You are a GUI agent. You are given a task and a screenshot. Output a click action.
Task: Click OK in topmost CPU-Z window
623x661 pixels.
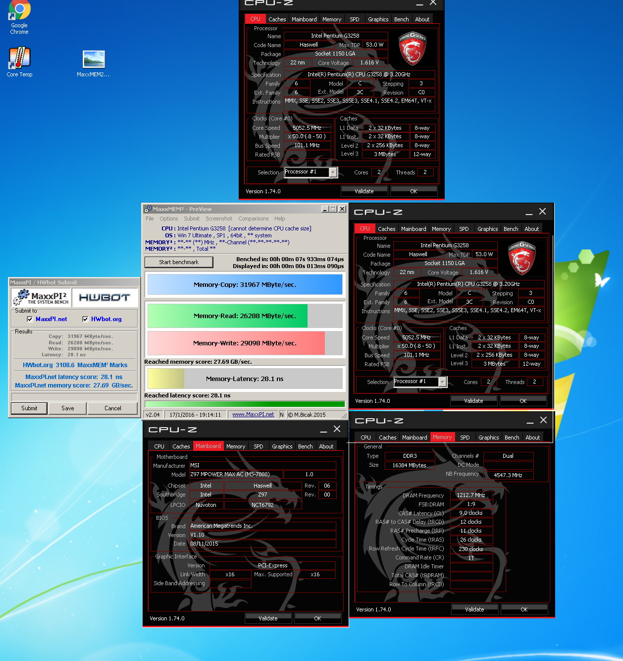pyautogui.click(x=414, y=191)
